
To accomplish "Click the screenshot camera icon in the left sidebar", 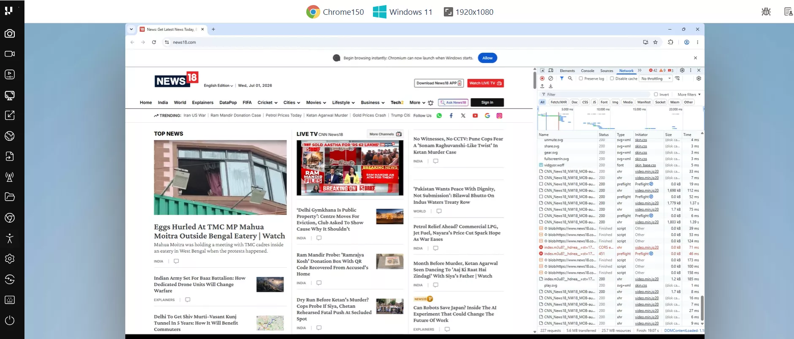I will point(10,33).
